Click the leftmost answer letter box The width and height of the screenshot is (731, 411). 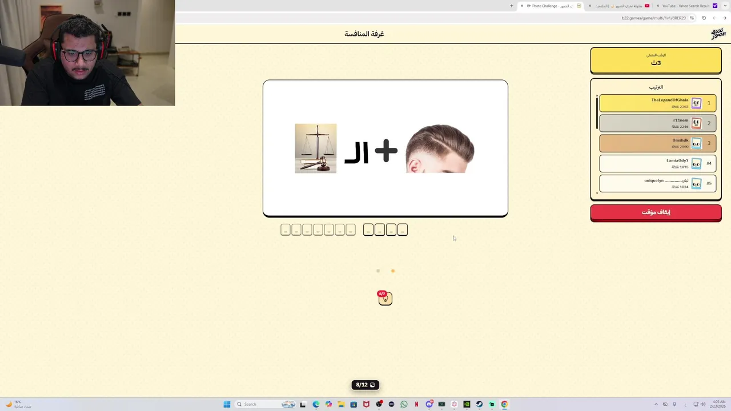pyautogui.click(x=286, y=230)
